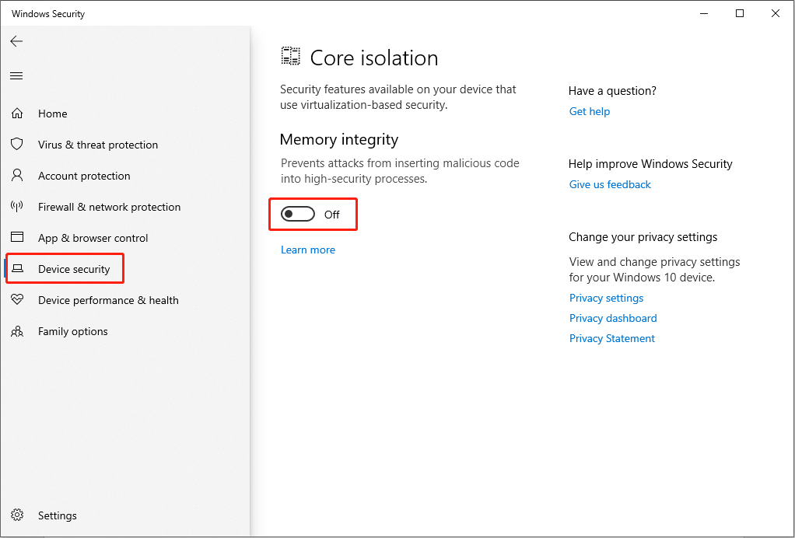Open Privacy settings link
The height and width of the screenshot is (538, 795).
pos(607,298)
